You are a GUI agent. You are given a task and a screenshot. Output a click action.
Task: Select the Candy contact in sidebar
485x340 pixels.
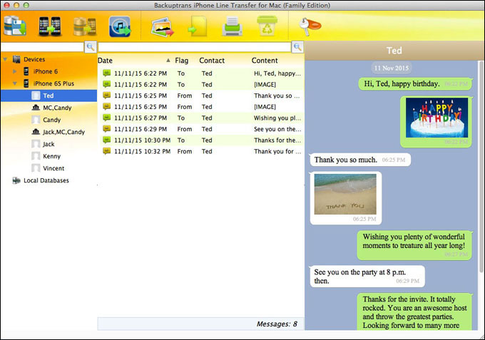click(49, 120)
